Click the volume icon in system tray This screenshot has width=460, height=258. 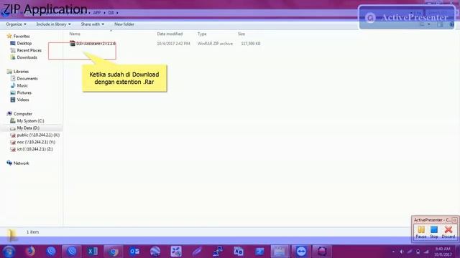click(402, 252)
